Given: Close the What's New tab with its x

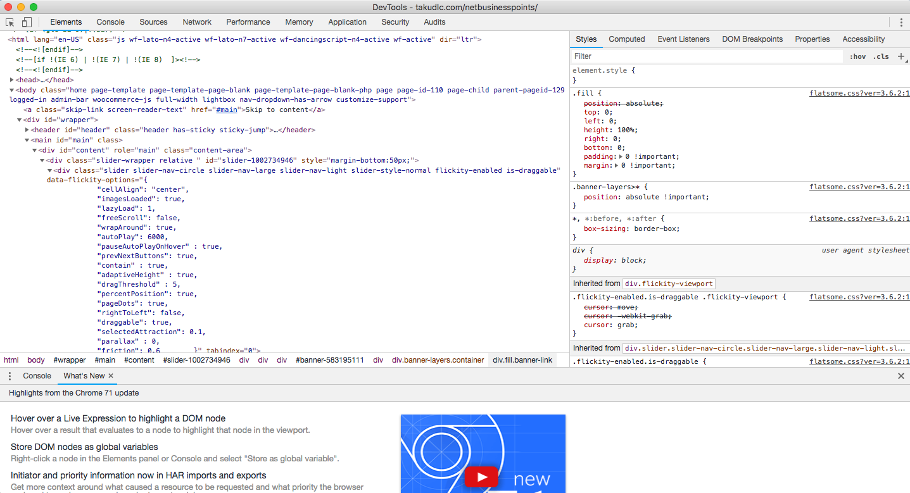Looking at the screenshot, I should tap(111, 376).
